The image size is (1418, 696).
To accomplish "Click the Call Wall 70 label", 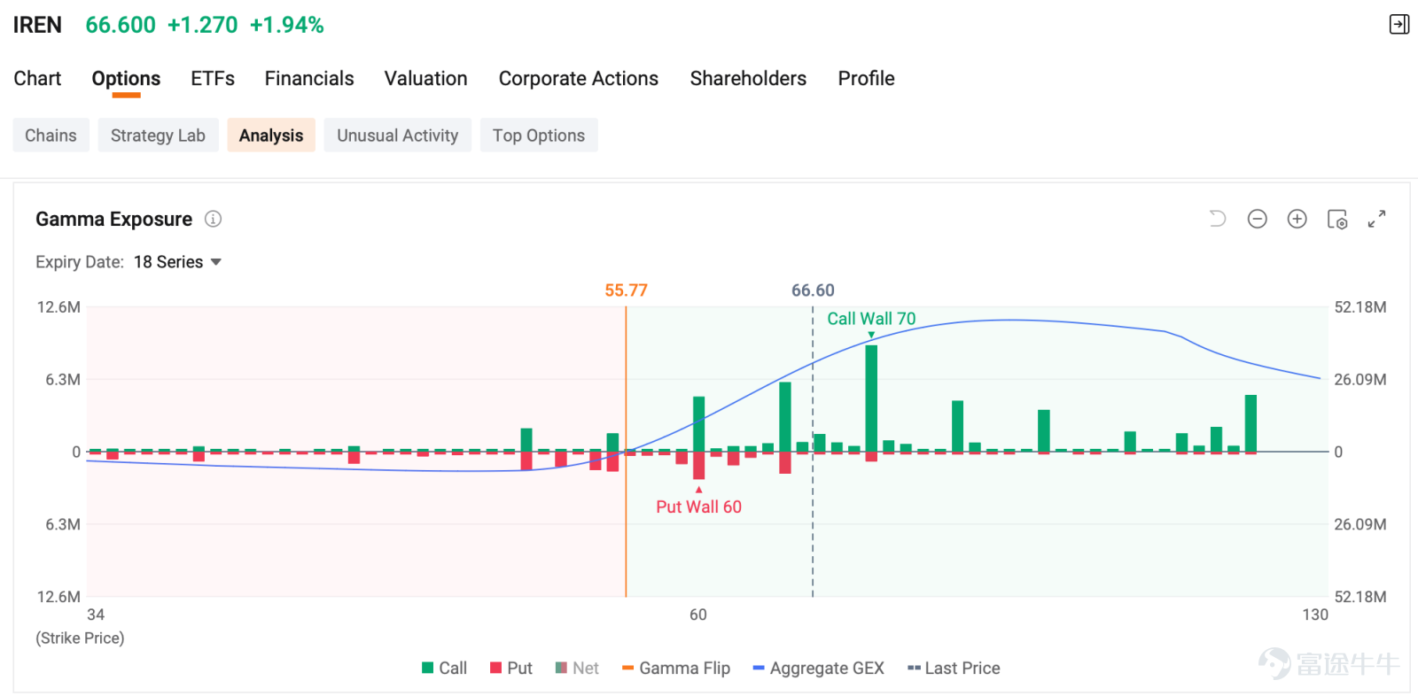I will click(871, 319).
